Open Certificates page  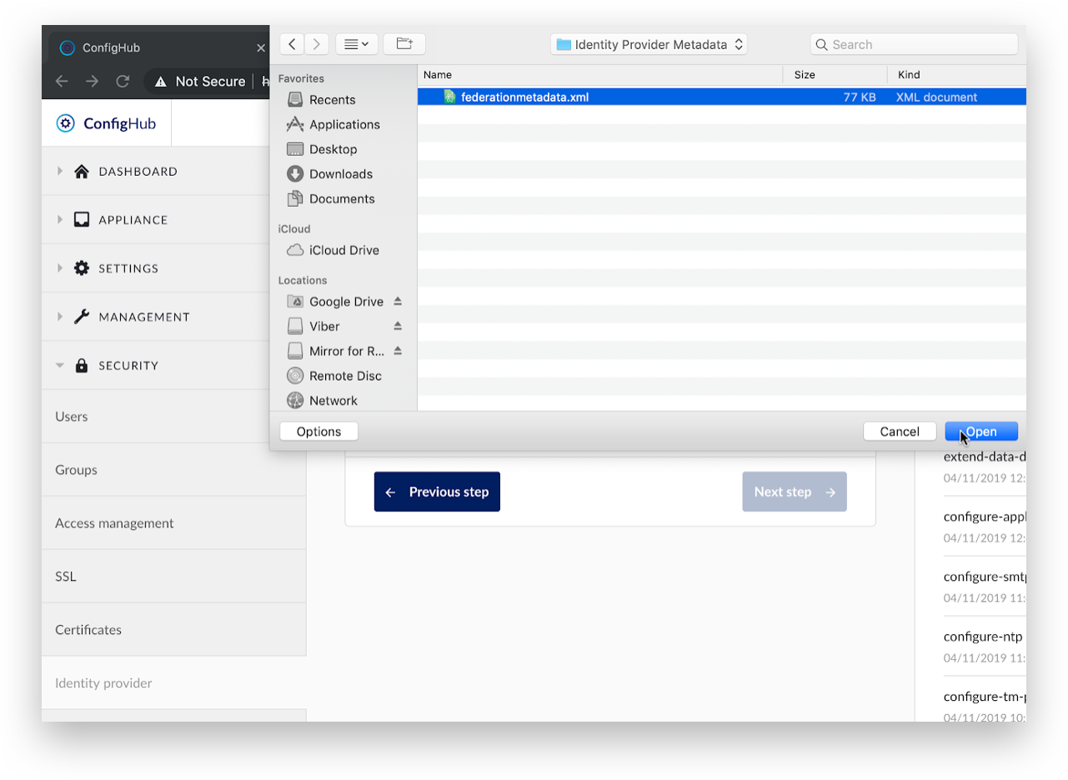coord(173,629)
